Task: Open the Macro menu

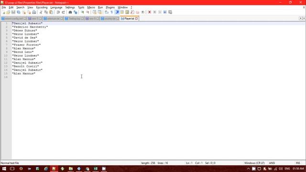Action: click(91, 8)
